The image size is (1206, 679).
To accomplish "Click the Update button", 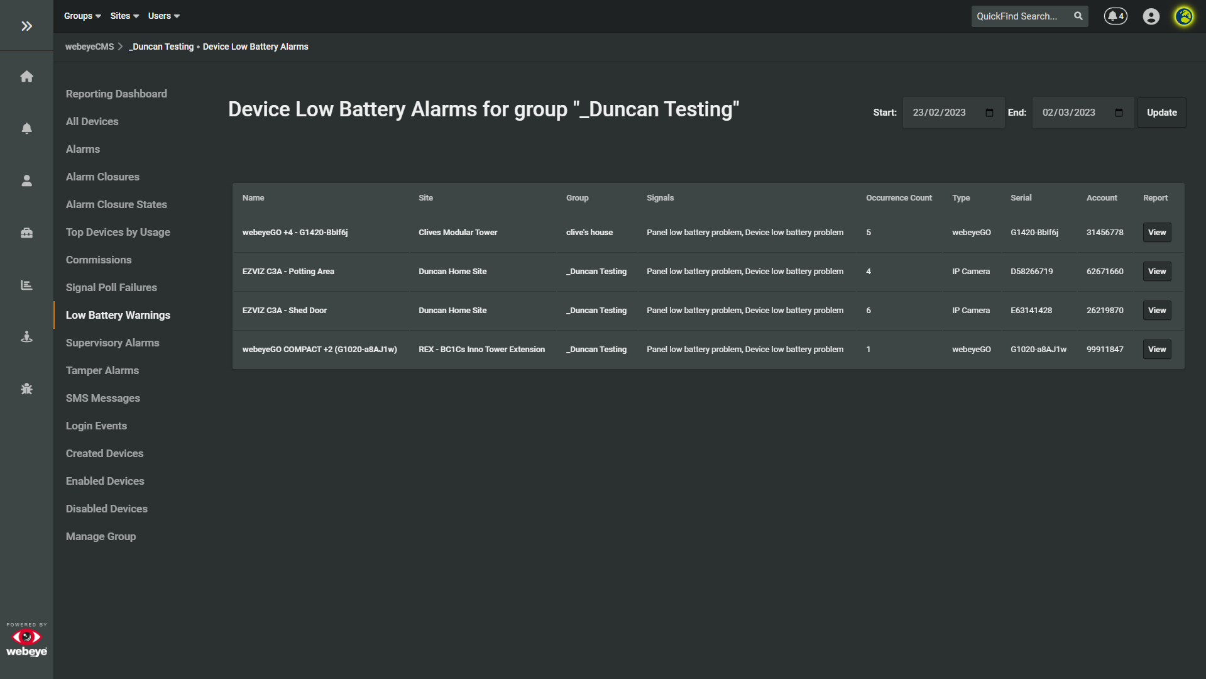I will 1161,113.
